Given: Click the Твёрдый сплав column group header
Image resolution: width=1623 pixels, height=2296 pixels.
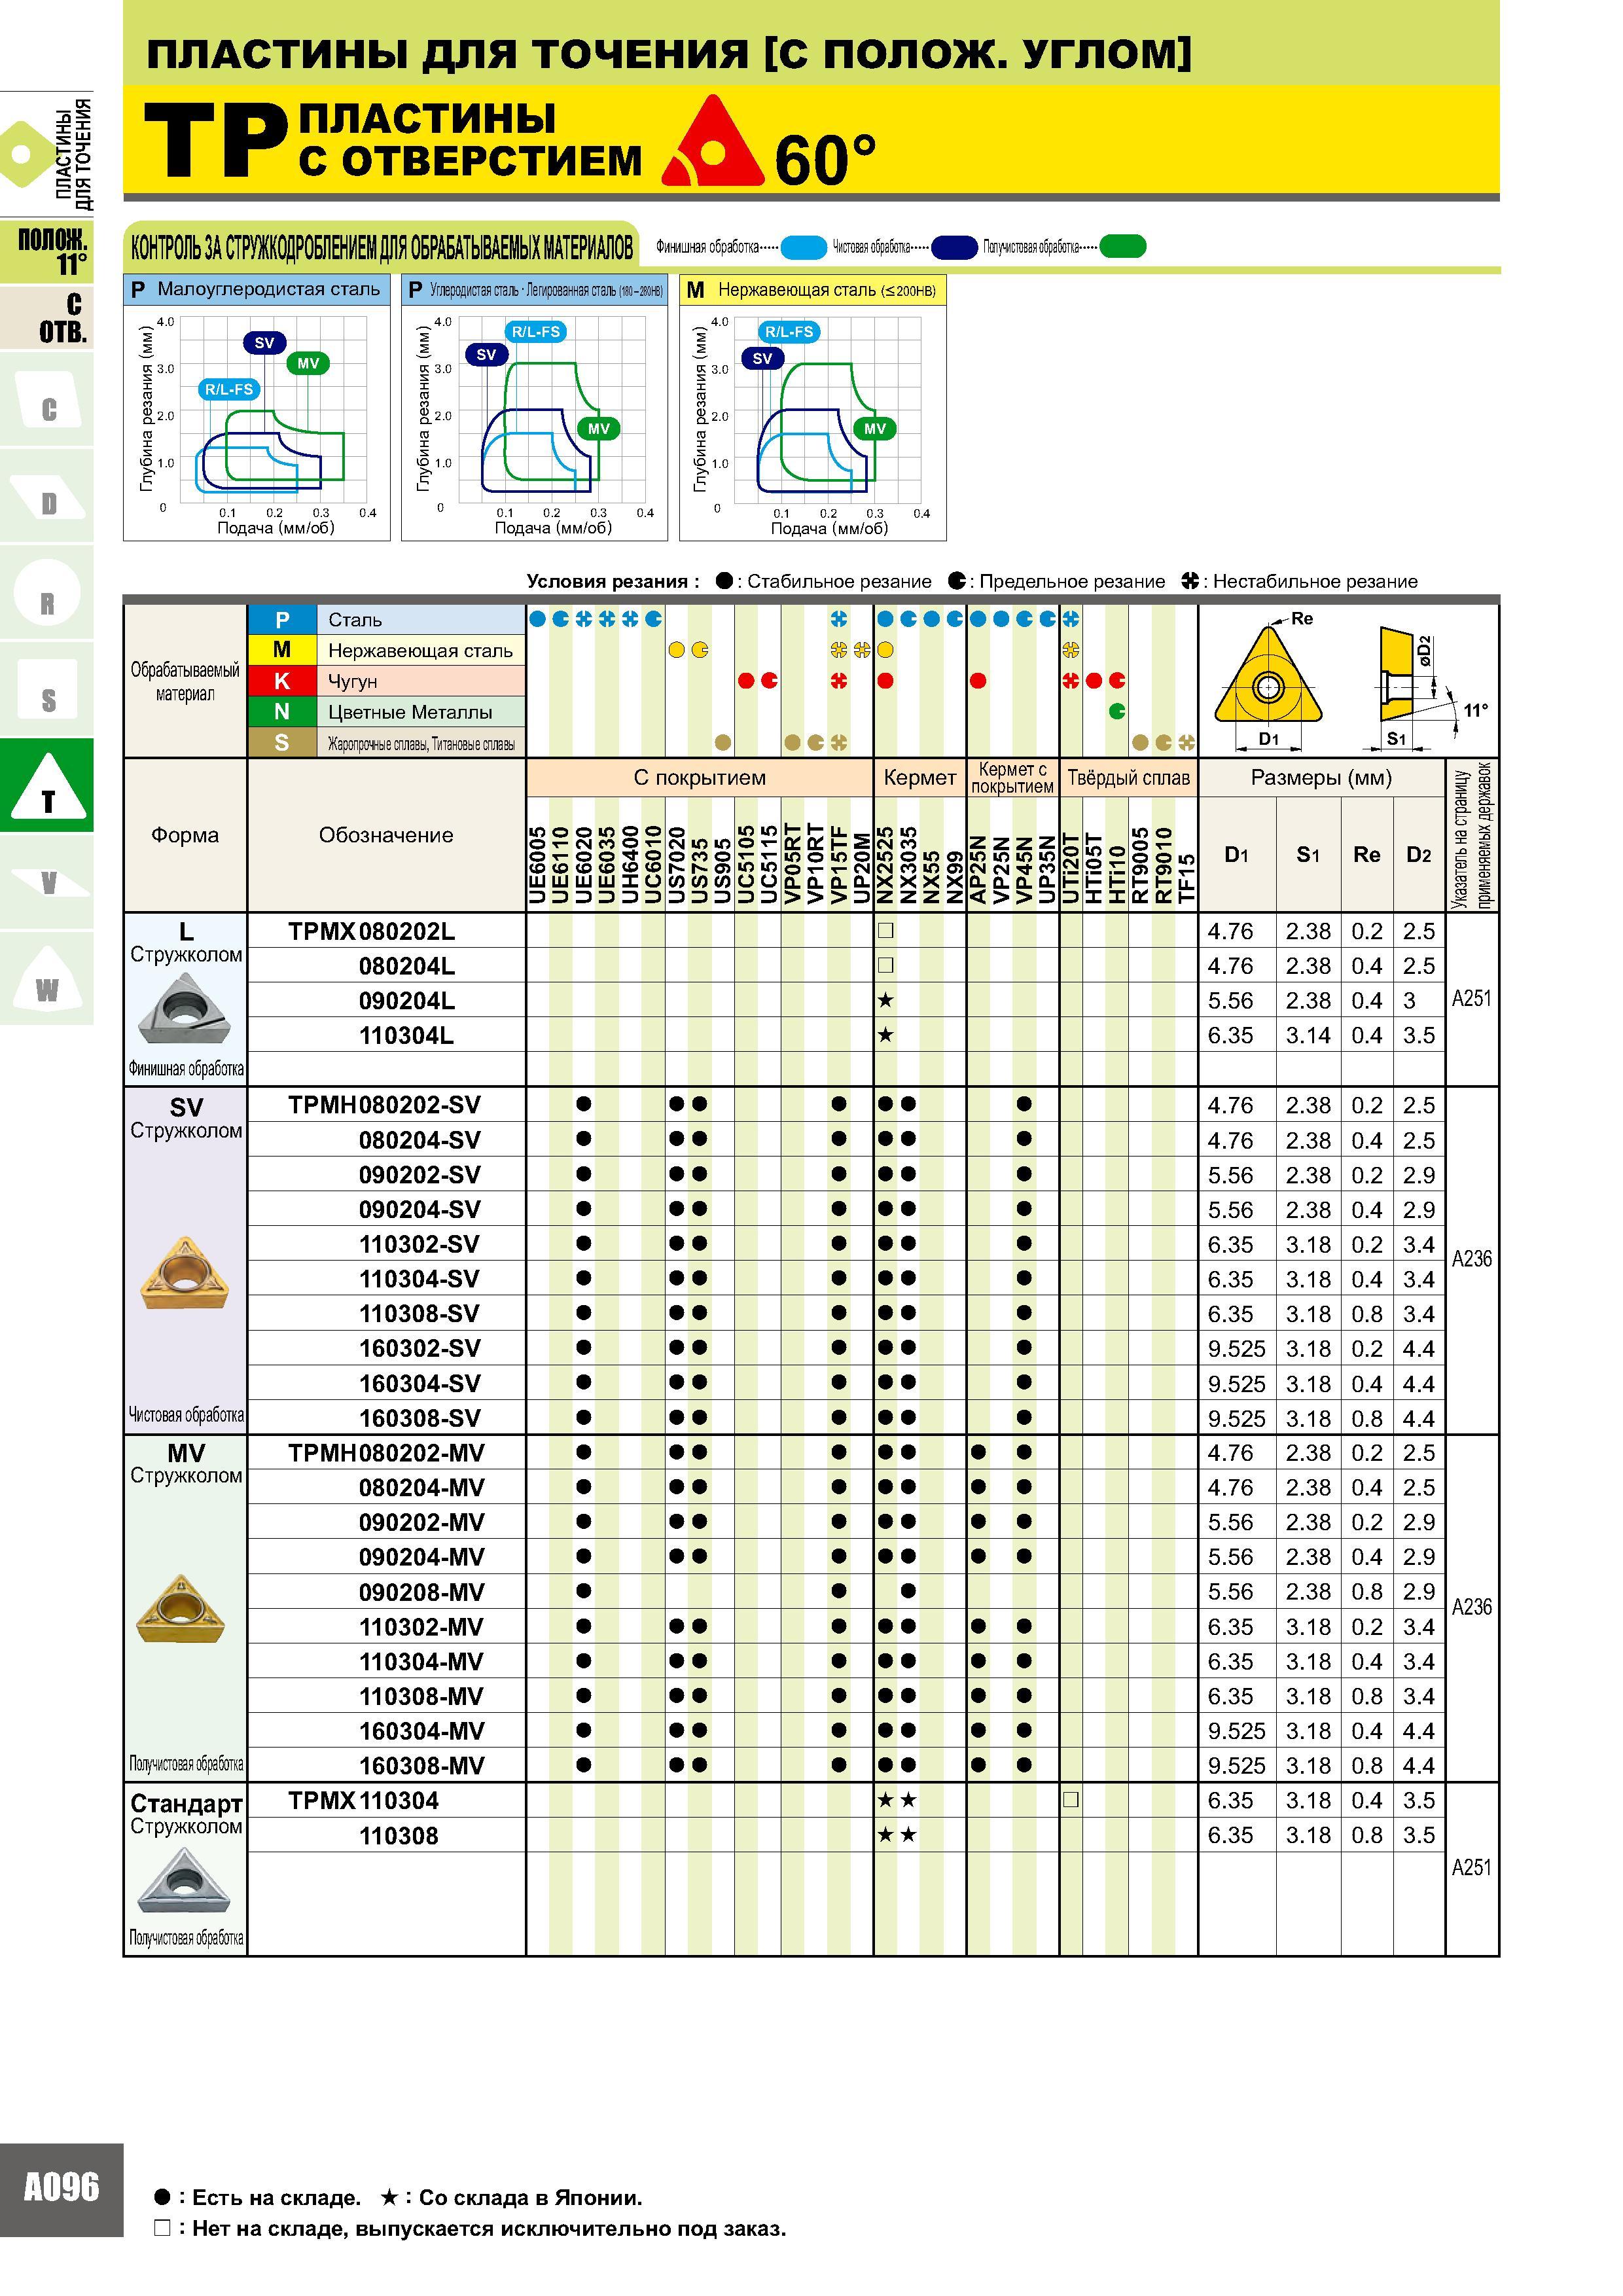Looking at the screenshot, I should [1128, 778].
